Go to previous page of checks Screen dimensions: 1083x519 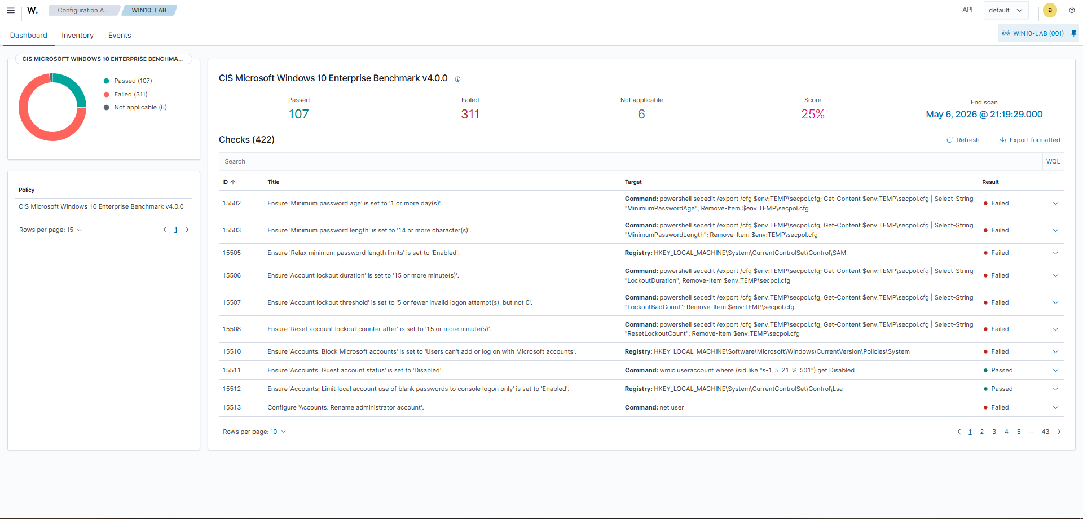coord(958,432)
